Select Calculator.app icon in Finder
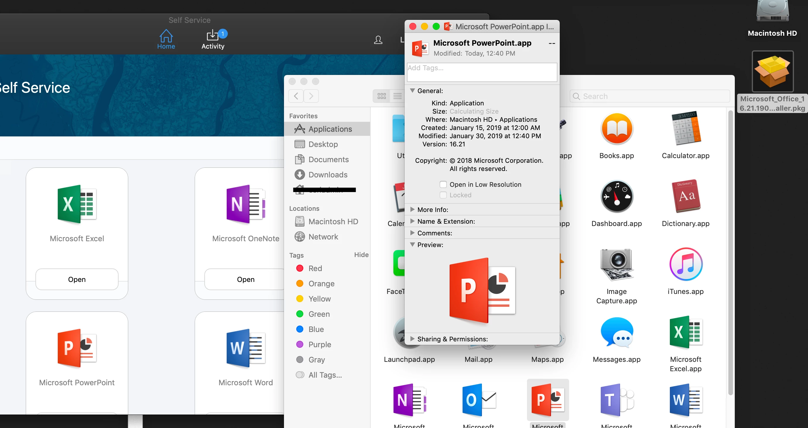808x428 pixels. coord(686,128)
